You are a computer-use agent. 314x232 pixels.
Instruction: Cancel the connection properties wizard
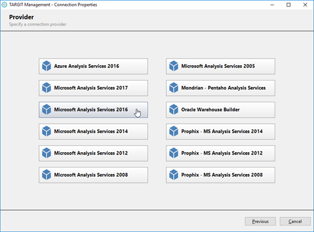295,221
